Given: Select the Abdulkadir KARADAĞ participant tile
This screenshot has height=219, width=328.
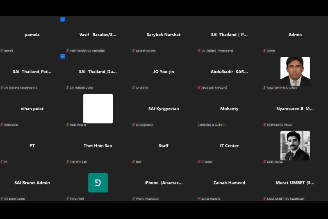Looking at the screenshot, I should [x=229, y=72].
